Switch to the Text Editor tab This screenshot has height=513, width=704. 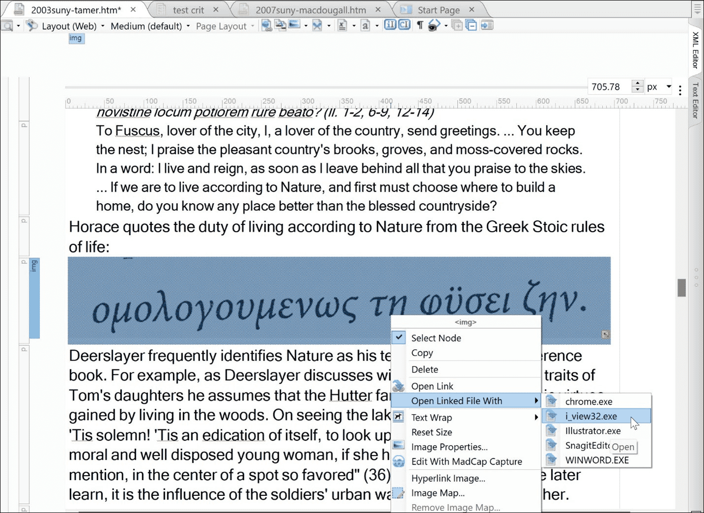click(695, 101)
